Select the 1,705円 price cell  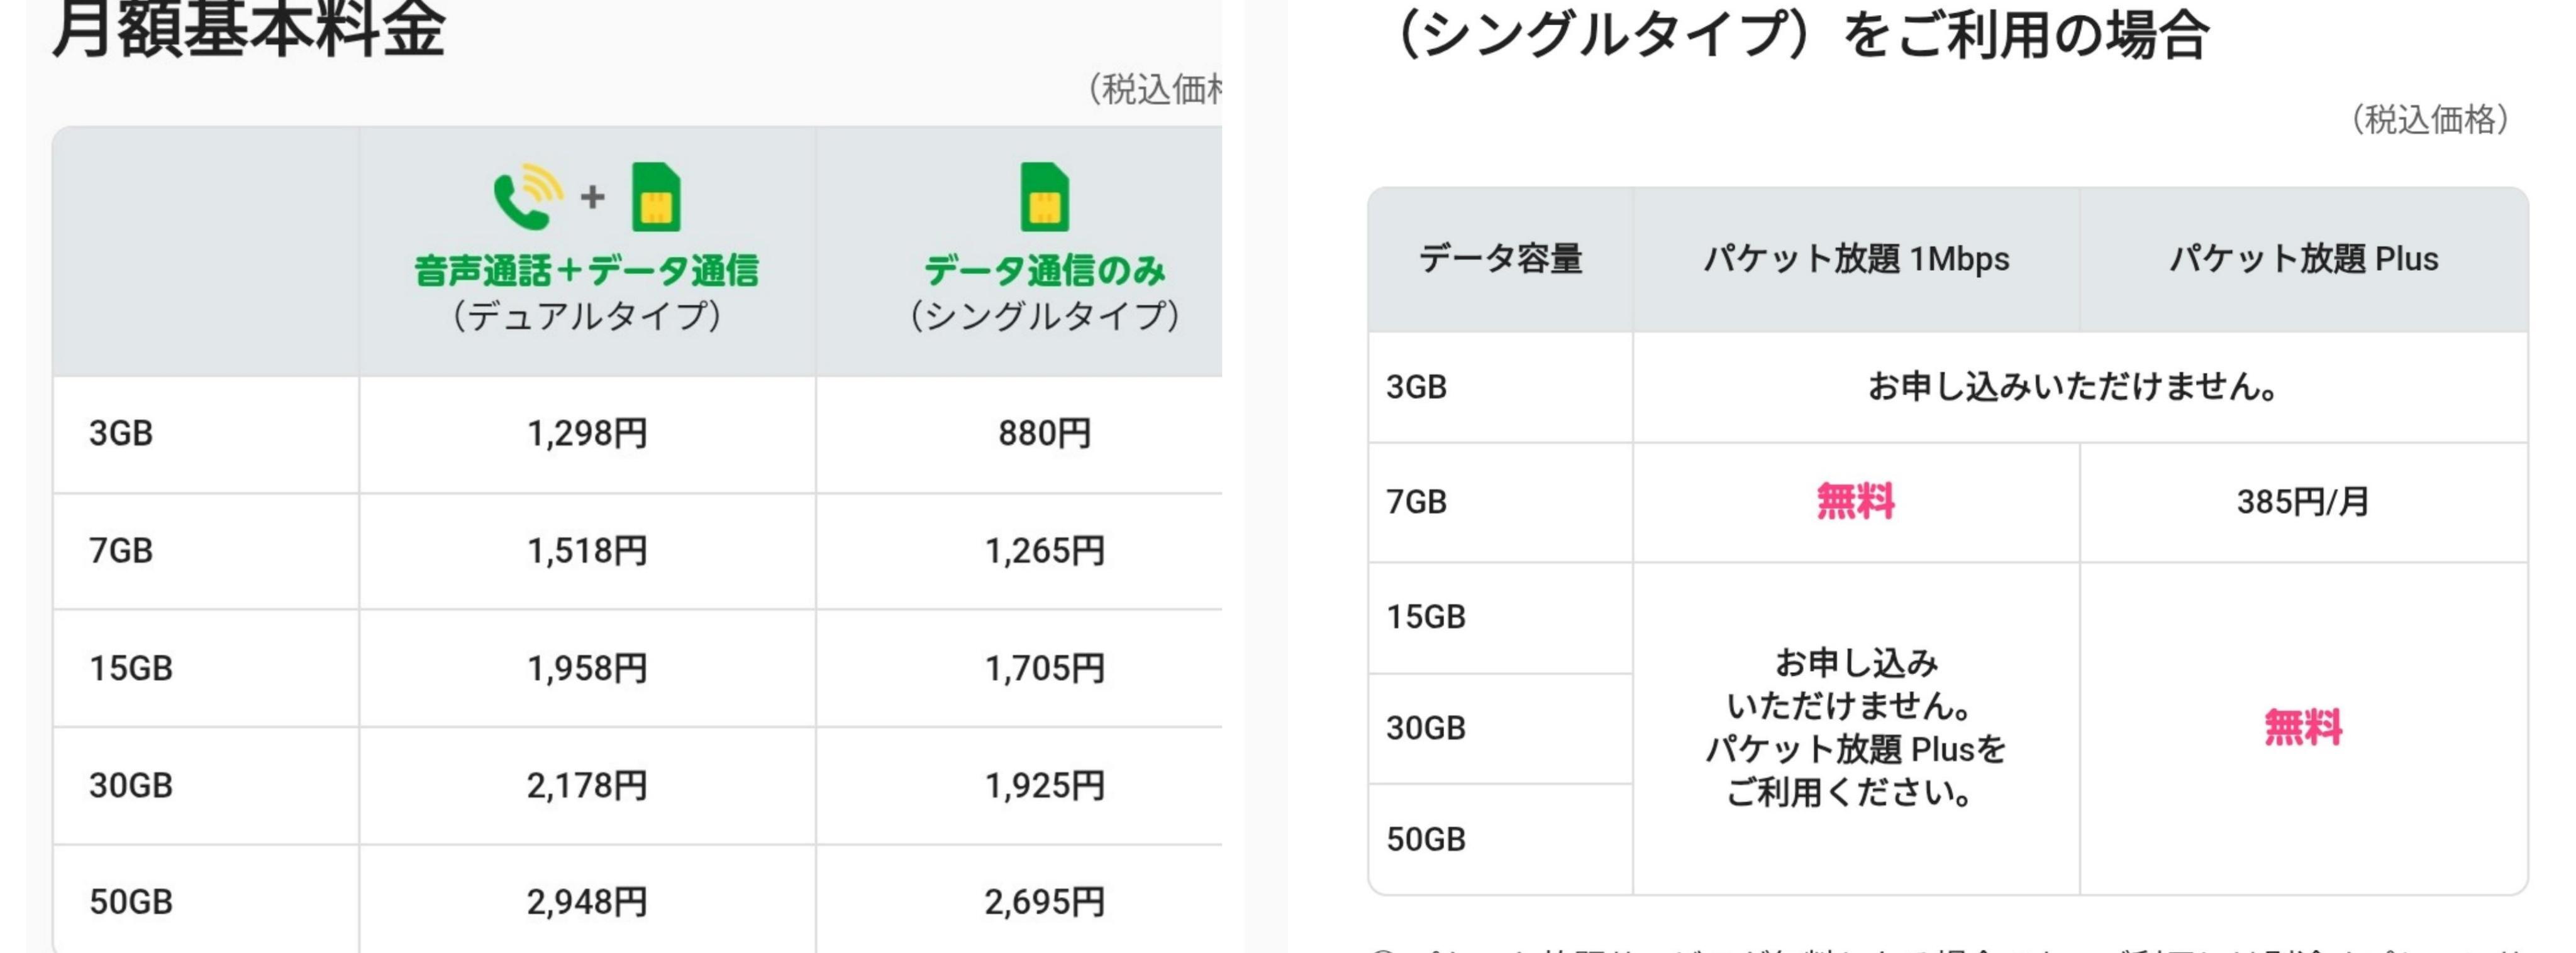(1044, 668)
